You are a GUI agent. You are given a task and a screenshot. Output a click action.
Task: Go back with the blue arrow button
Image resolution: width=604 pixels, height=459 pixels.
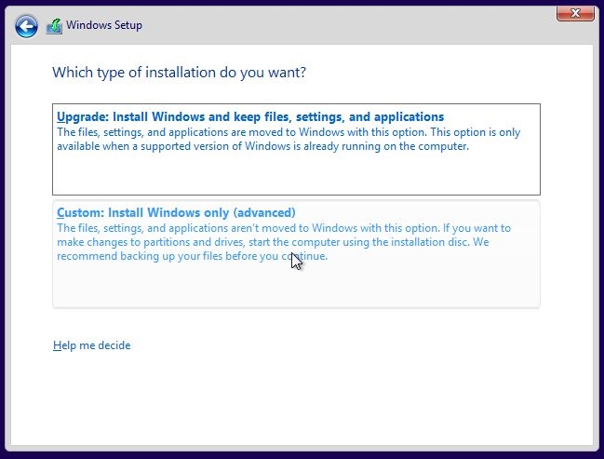click(26, 26)
